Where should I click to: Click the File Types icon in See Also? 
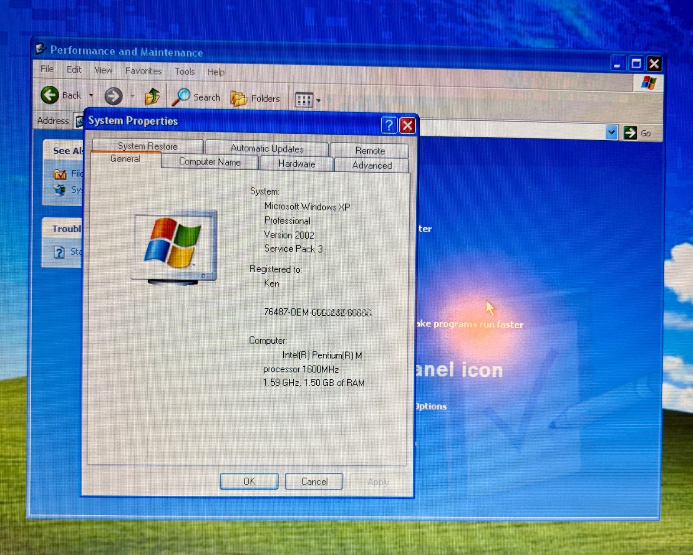coord(60,174)
